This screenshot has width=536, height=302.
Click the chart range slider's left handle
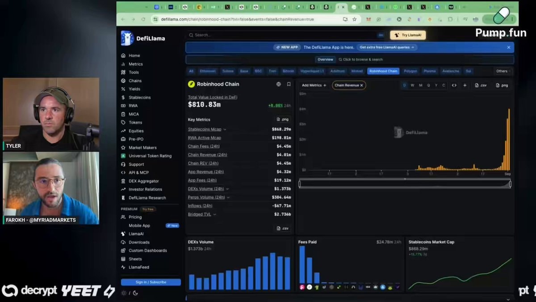pos(300,184)
